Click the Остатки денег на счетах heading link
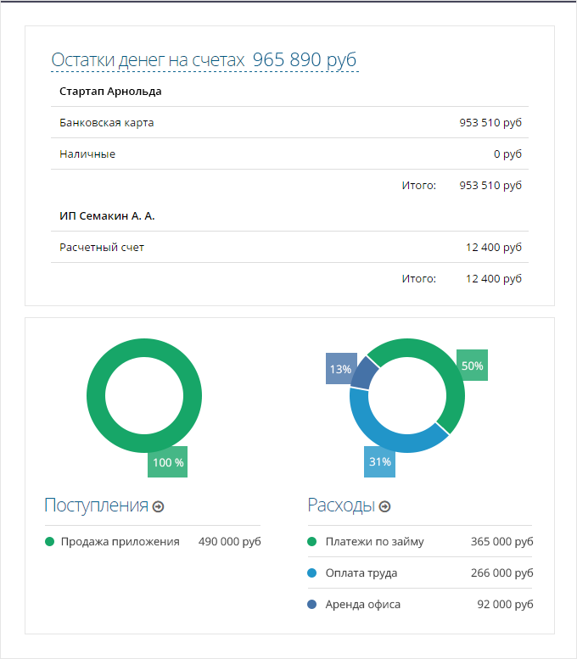Image resolution: width=577 pixels, height=659 pixels. 204,60
